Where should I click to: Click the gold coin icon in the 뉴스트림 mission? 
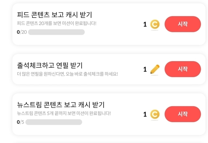click(155, 114)
